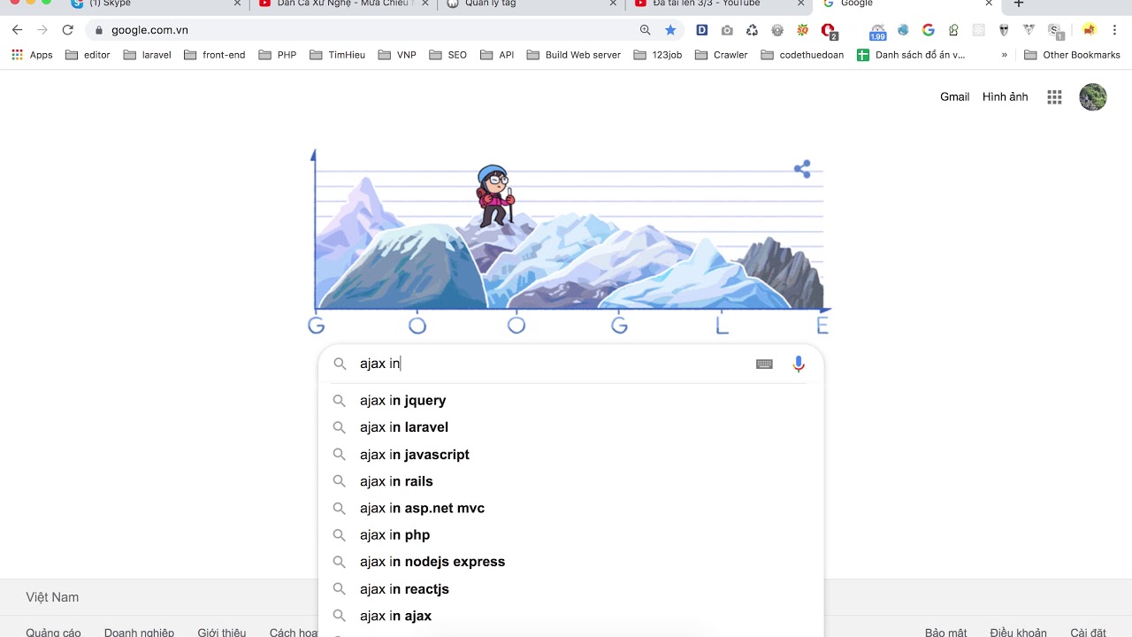This screenshot has height=637, width=1132.
Task: Open the Google apps grid
Action: click(1054, 97)
